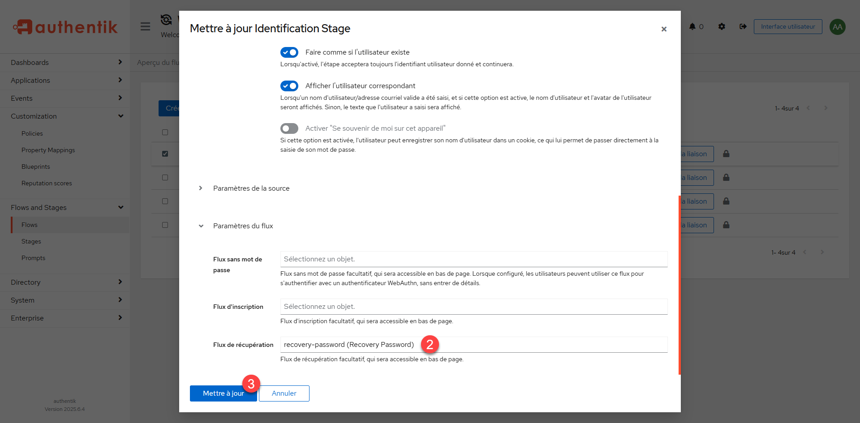Click the 'Flux de récupération' field

(x=473, y=345)
